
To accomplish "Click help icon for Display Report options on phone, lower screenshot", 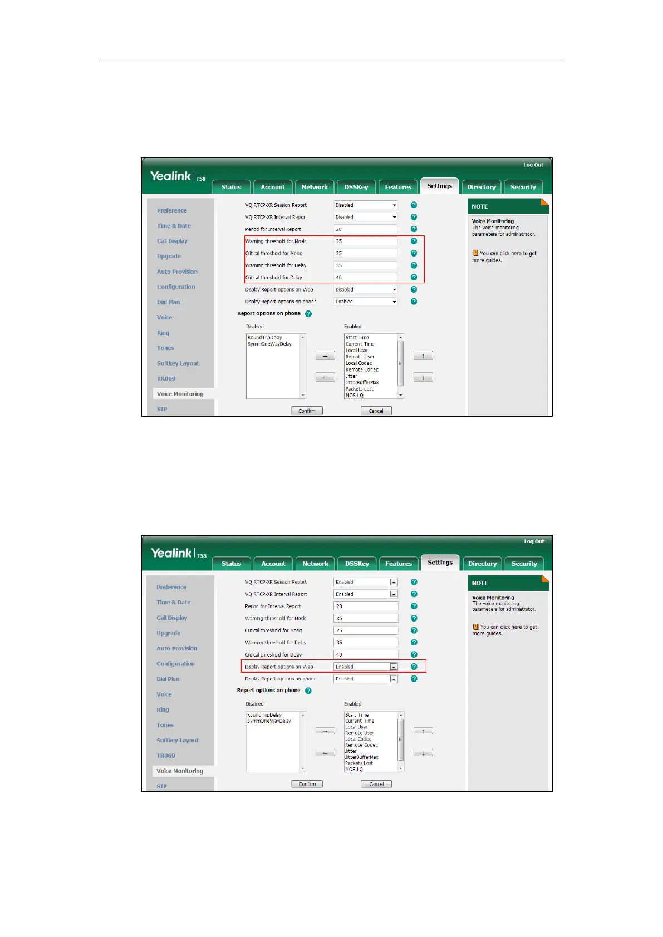I will tap(414, 679).
